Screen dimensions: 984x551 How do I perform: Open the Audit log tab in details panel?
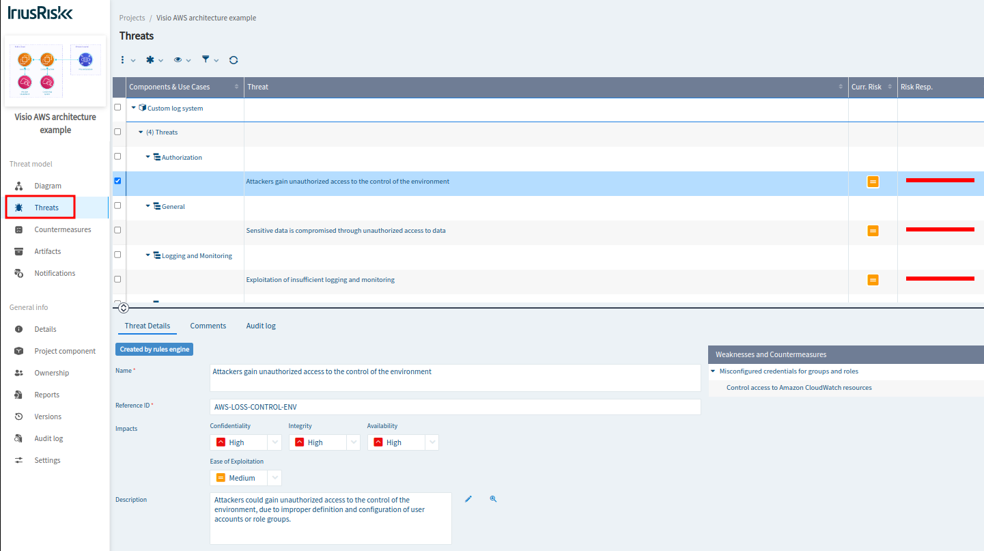(x=261, y=326)
